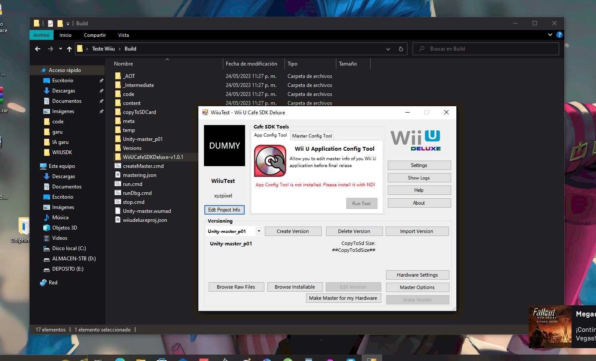
Task: Click the Acceso rápido star icon
Action: (x=43, y=70)
